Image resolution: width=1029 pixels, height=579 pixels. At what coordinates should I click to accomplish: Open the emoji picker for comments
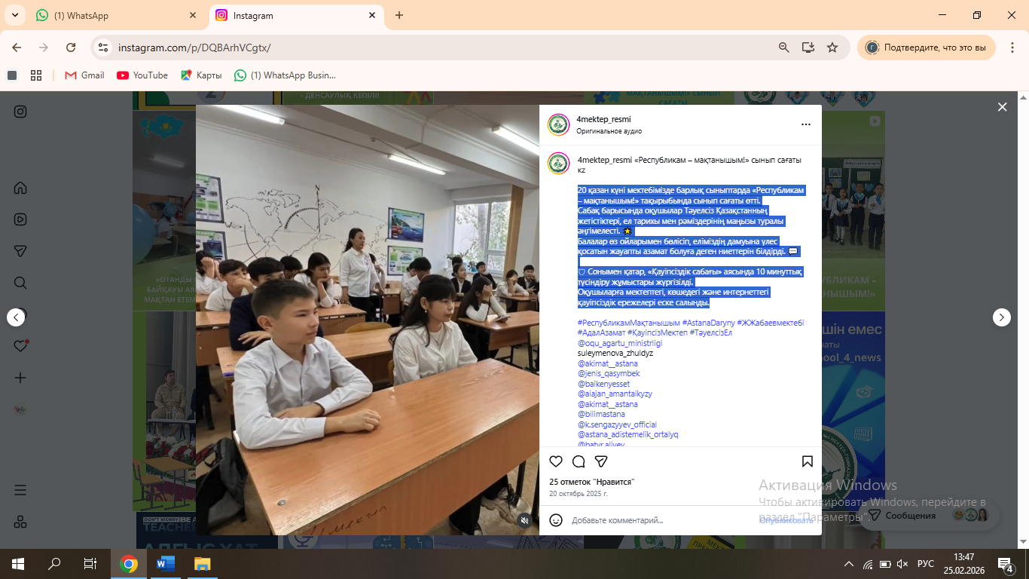[556, 520]
